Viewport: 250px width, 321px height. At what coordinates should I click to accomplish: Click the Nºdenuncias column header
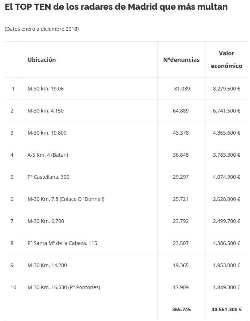(181, 60)
